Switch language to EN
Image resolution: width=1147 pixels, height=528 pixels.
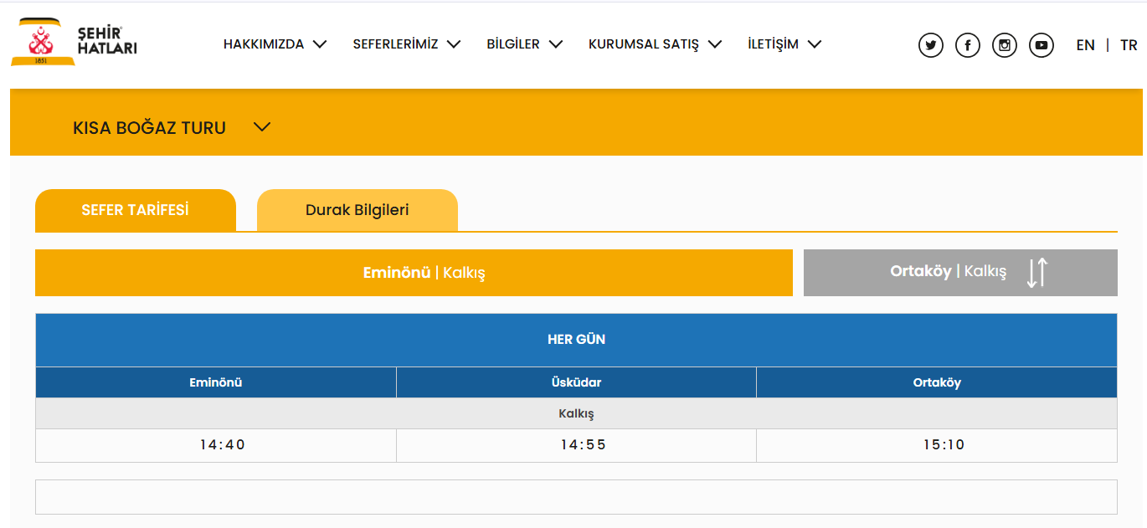click(x=1085, y=45)
